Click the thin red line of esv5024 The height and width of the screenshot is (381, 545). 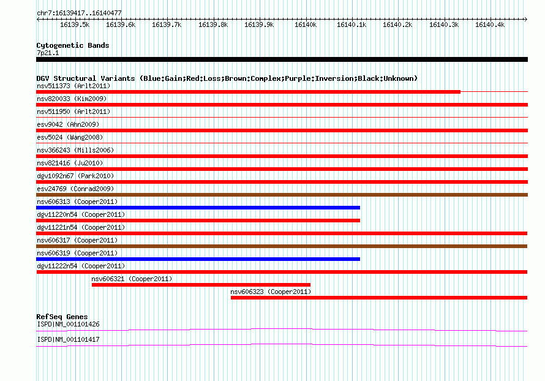click(x=282, y=143)
